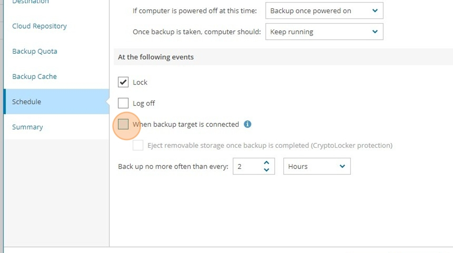Enable the Log off event checkbox

[123, 103]
